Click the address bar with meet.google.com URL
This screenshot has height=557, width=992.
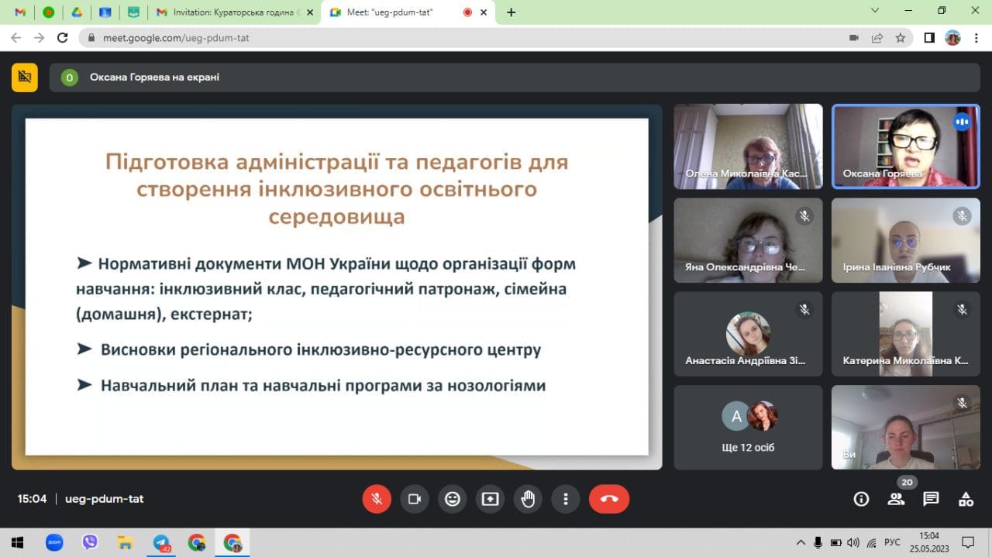tap(465, 38)
